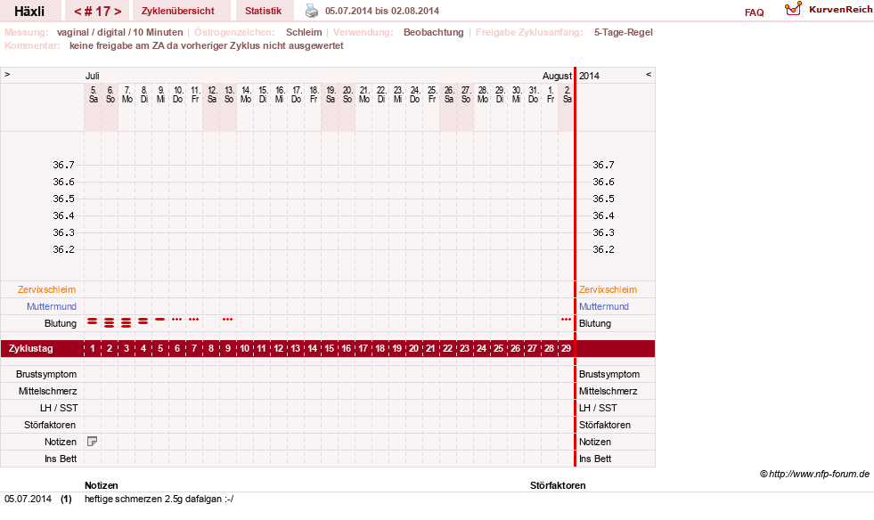
Task: Click the measurement text vaginal / digital / 10 Minuten
Action: [120, 32]
